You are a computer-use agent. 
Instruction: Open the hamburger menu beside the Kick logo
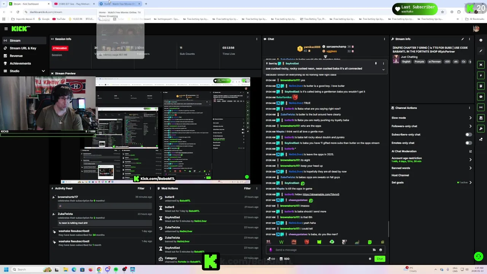pos(6,29)
